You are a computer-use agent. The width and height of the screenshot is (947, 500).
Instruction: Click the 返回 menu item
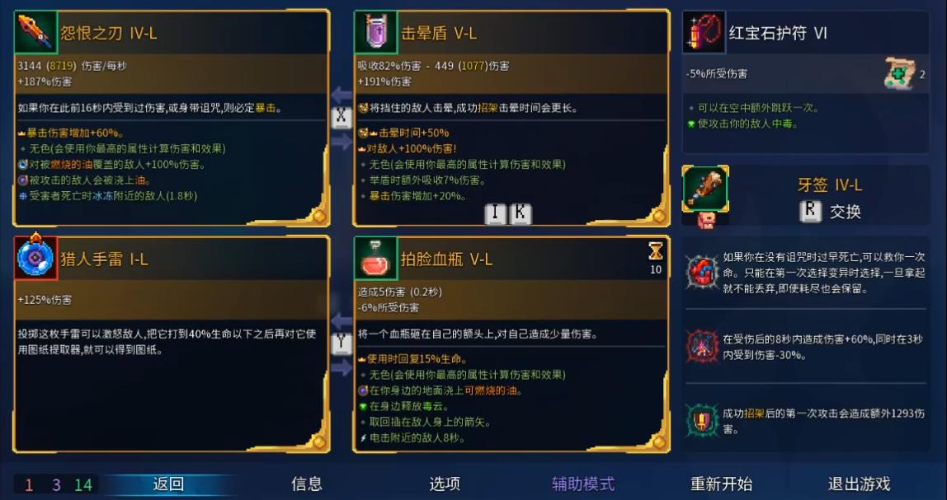tap(168, 484)
